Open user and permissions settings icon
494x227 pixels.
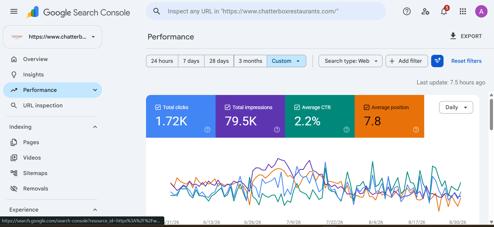tap(425, 11)
